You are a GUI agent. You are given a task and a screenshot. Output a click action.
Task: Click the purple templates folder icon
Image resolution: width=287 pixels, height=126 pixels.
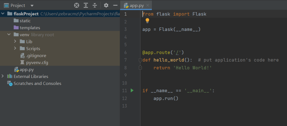[x=16, y=27]
